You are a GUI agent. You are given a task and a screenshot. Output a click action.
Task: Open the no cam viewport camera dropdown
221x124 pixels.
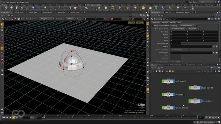point(140,23)
